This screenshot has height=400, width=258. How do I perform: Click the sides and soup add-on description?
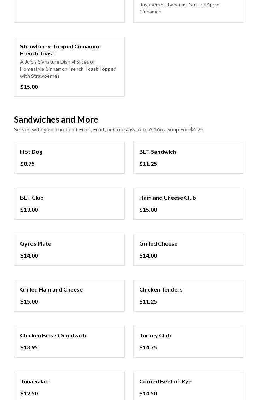[109, 129]
